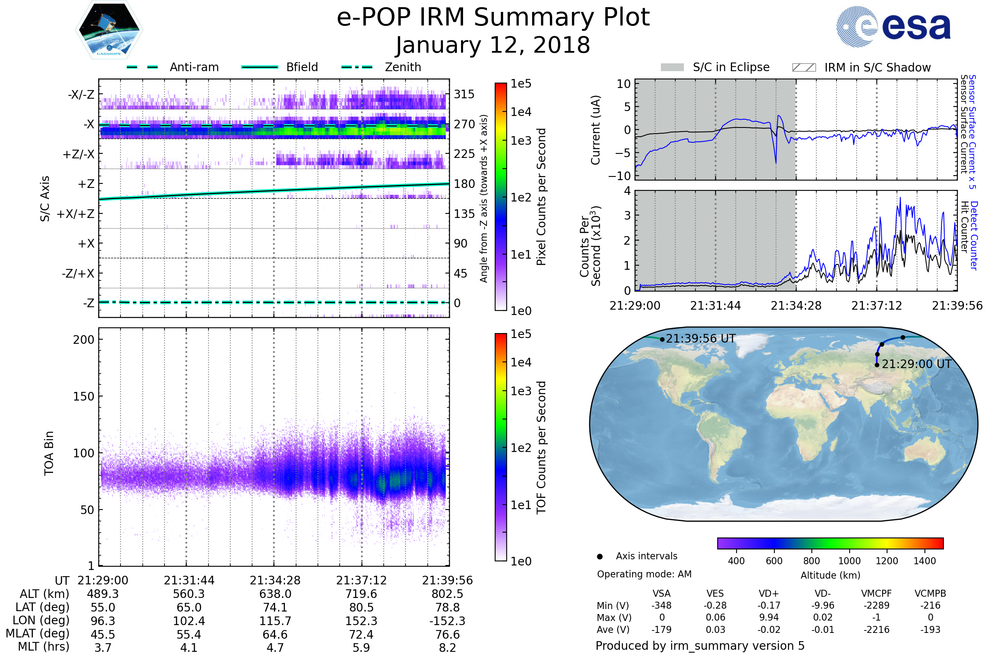
Task: Click the Anti-ram dashed legend line
Action: pos(142,67)
